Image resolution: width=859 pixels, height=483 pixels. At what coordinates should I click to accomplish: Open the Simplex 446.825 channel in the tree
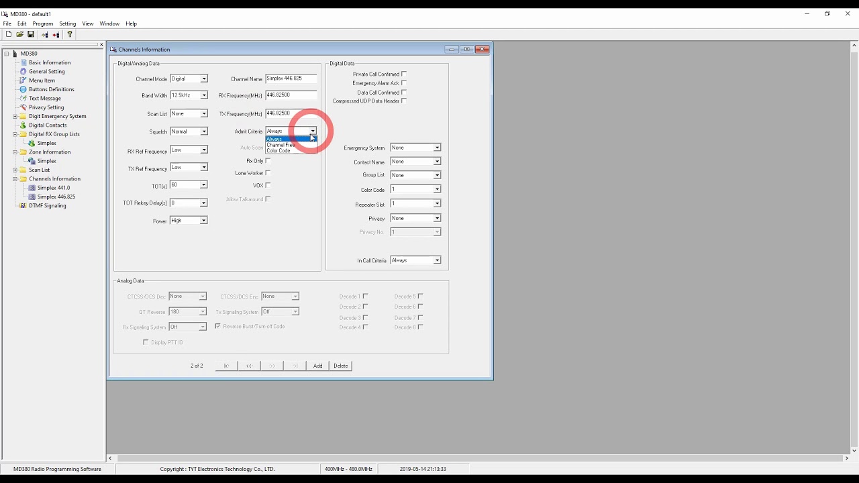point(56,197)
